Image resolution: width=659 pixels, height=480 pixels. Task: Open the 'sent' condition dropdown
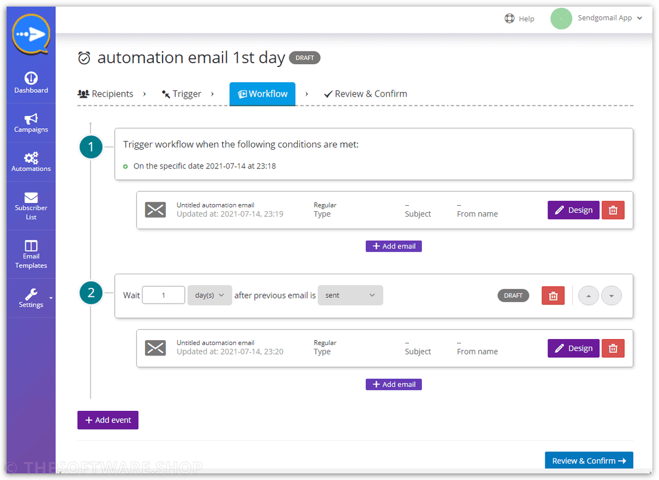coord(350,295)
